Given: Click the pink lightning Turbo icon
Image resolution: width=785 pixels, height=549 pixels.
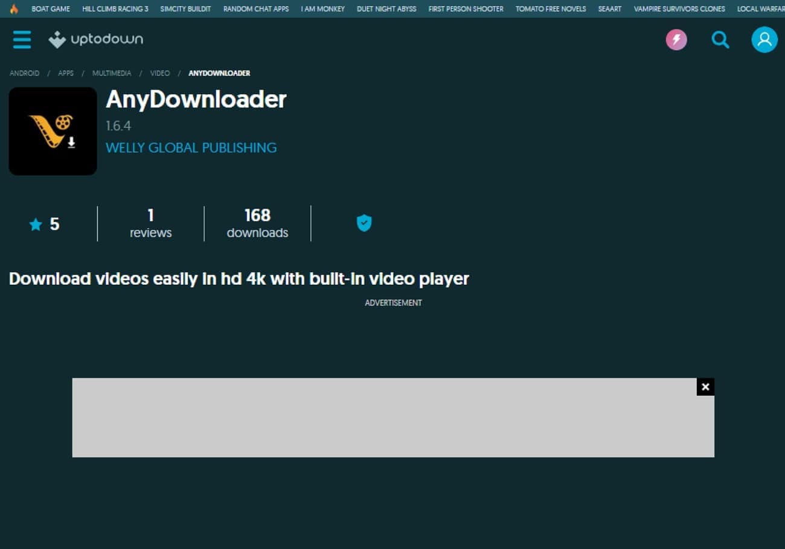Looking at the screenshot, I should 676,39.
